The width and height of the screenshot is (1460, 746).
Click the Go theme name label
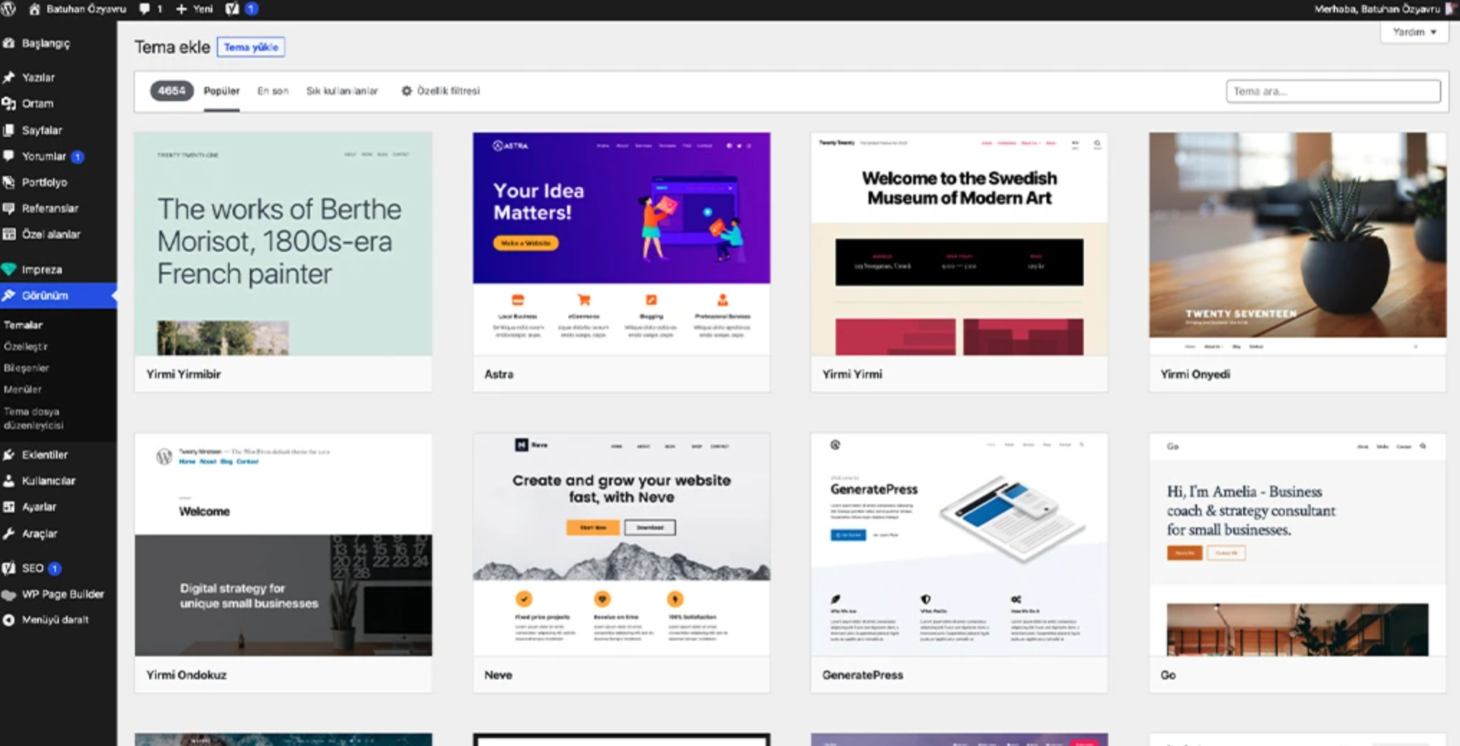click(x=1168, y=675)
